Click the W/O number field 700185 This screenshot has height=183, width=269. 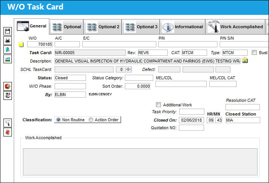(x=40, y=44)
